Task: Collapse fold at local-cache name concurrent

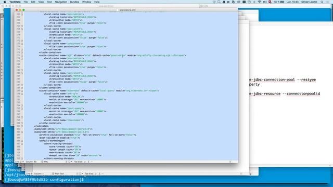Action: click(x=22, y=44)
